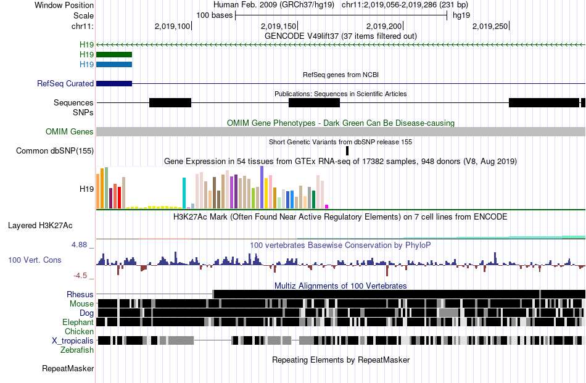Click the GENCODE V49lift37 track title
Screen dimensions: 586x383
click(340, 36)
